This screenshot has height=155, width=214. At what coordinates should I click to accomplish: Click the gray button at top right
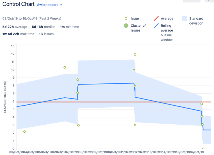tap(192, 1)
